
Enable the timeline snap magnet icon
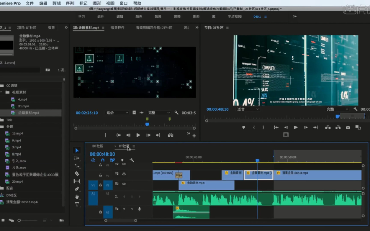click(103, 160)
